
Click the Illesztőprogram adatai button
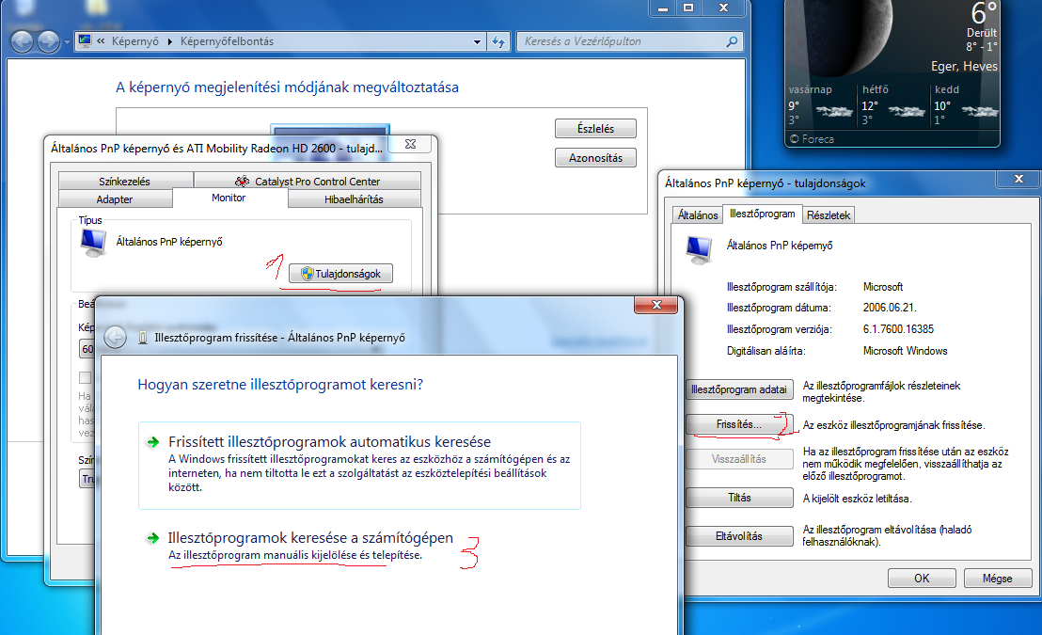point(739,389)
